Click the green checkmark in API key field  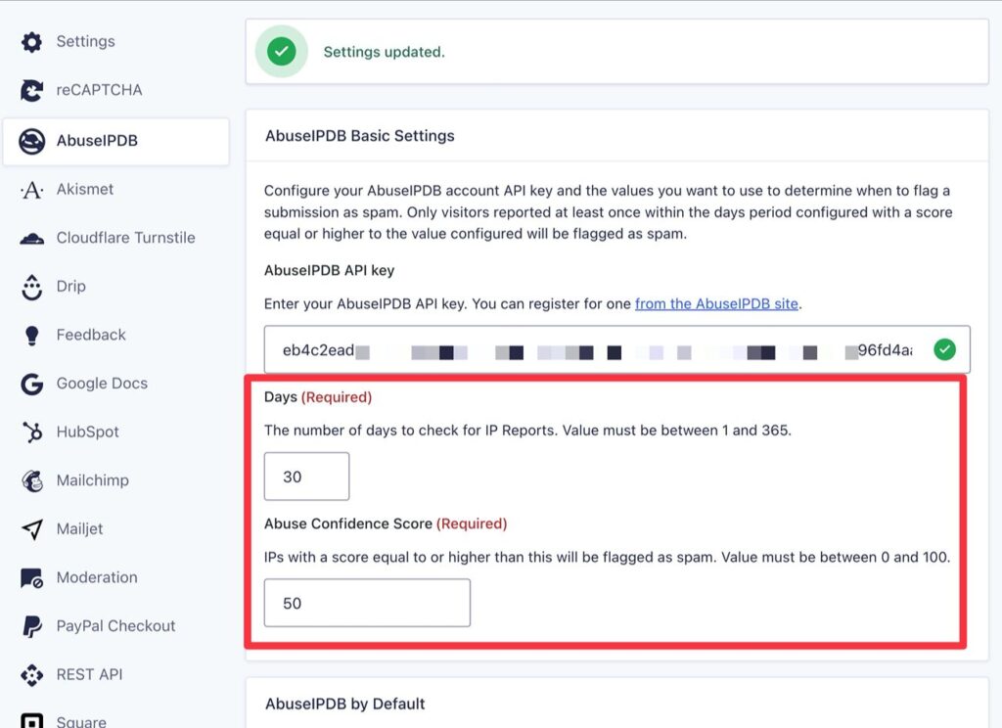click(x=944, y=349)
